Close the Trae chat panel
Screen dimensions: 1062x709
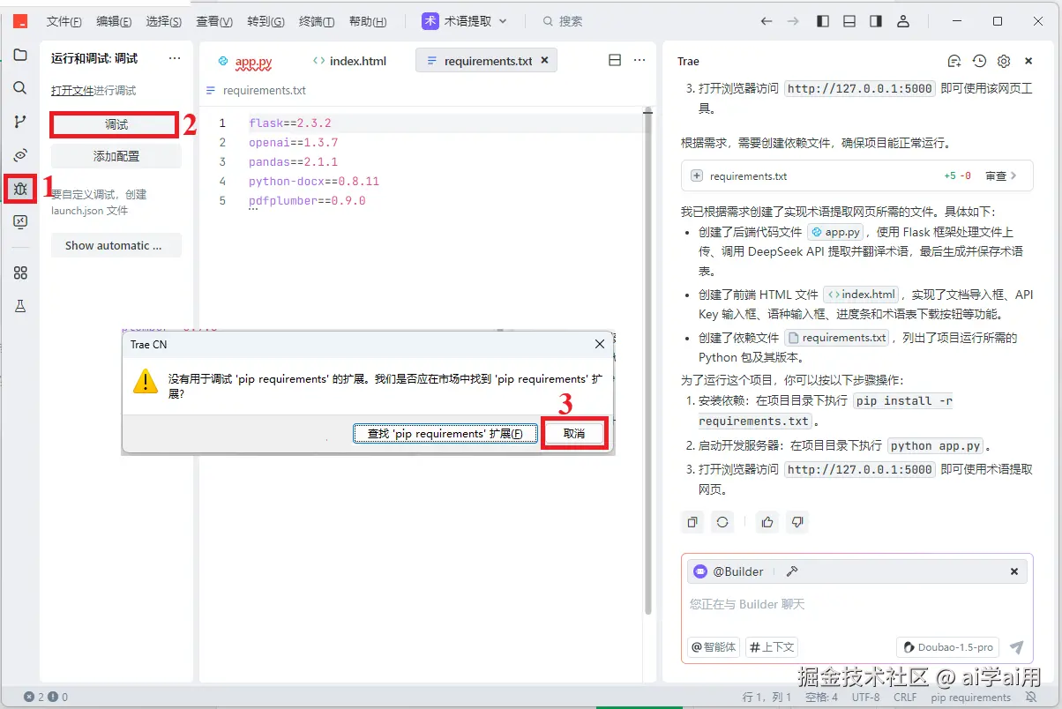coord(1028,61)
